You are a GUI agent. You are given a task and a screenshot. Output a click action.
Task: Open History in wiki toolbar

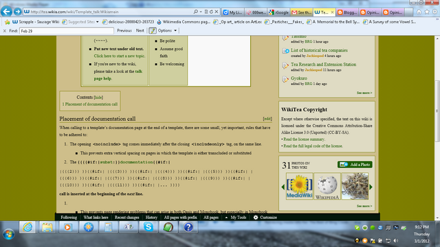click(151, 217)
